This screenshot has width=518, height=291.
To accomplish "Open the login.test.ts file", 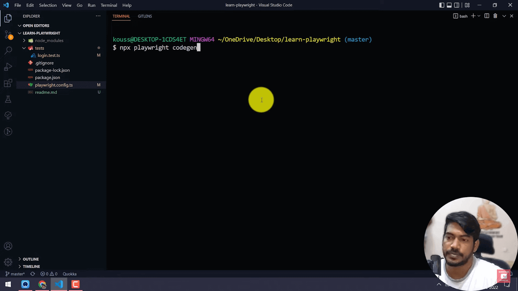I will pyautogui.click(x=49, y=55).
